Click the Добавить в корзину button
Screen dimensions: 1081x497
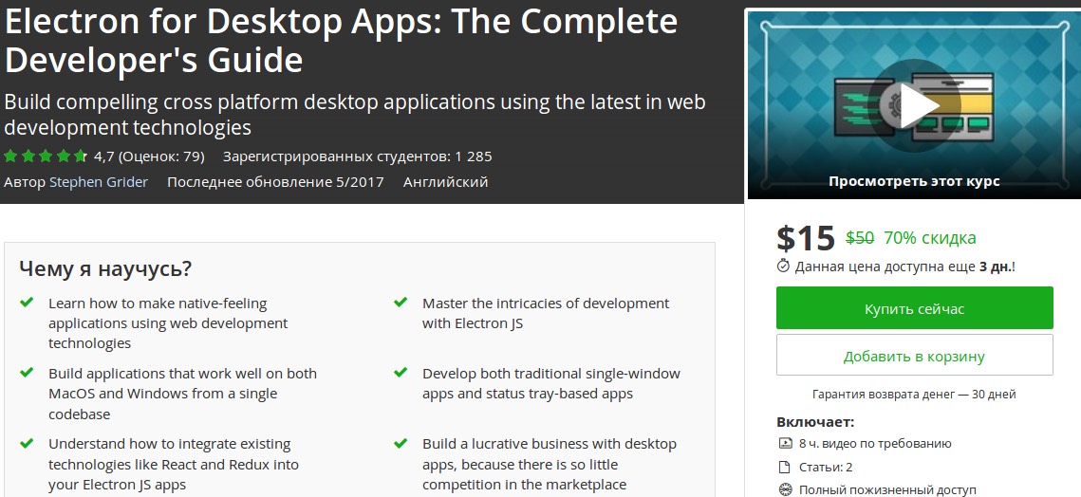[914, 356]
